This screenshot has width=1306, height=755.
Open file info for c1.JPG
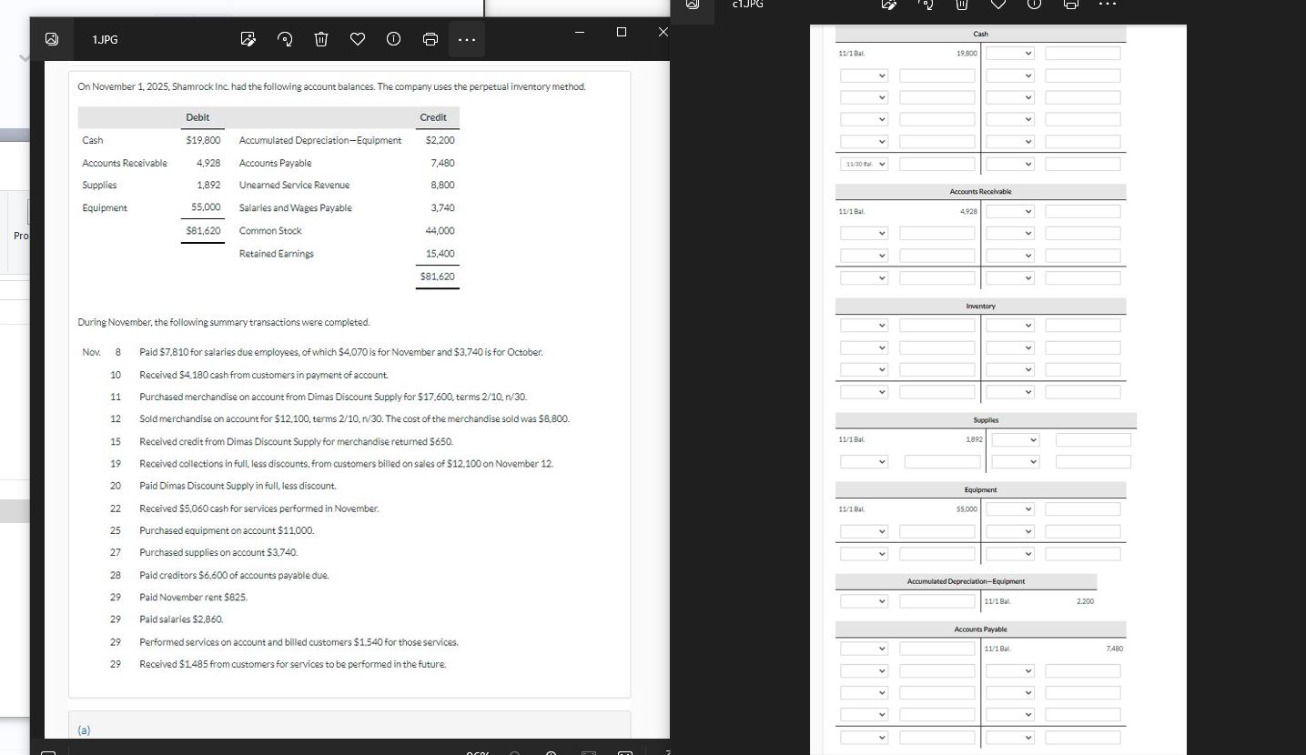pos(1034,5)
